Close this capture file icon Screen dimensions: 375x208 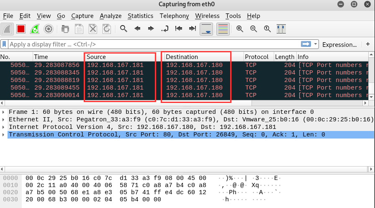click(x=93, y=29)
